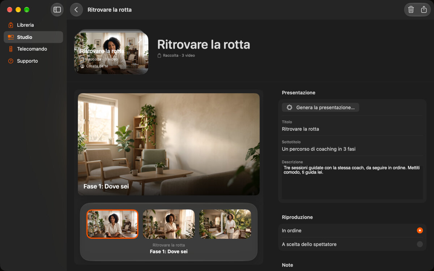Viewport: 434px width, 271px height.
Task: Click the Titolo field 'Ritrovare la rotta'
Action: coord(352,129)
